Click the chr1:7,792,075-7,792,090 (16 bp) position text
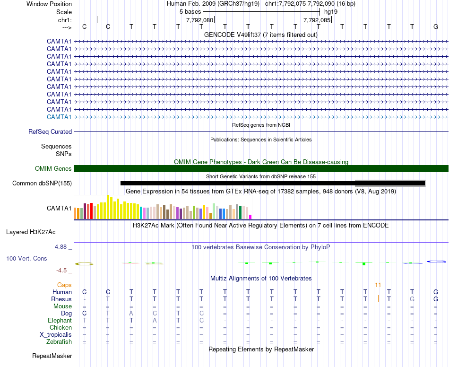Viewport: 449px width, 367px height. click(x=310, y=4)
